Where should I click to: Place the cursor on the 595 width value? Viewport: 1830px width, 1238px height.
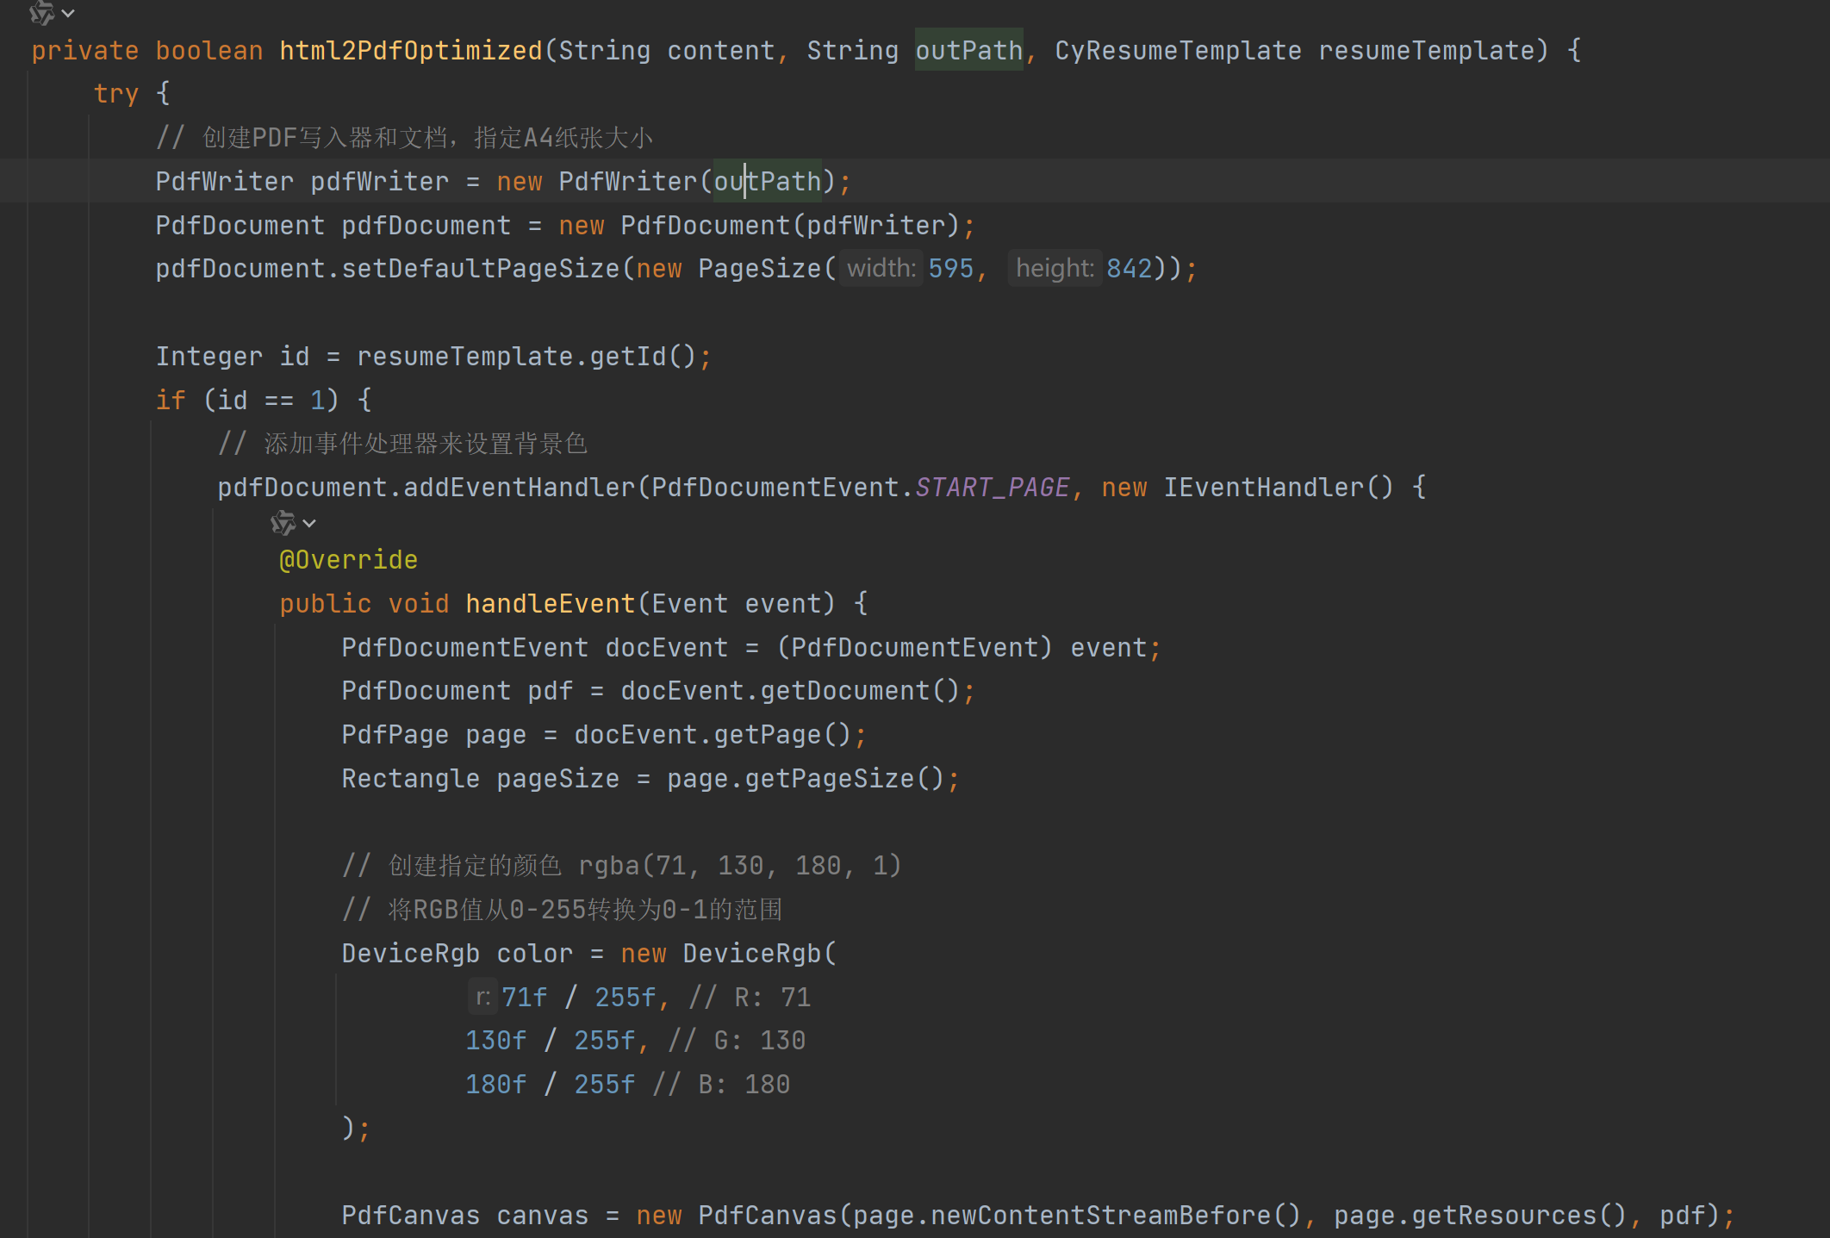coord(950,269)
